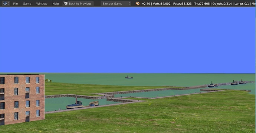The height and width of the screenshot is (133, 256).
Task: Open the Window menu
Action: [42, 4]
